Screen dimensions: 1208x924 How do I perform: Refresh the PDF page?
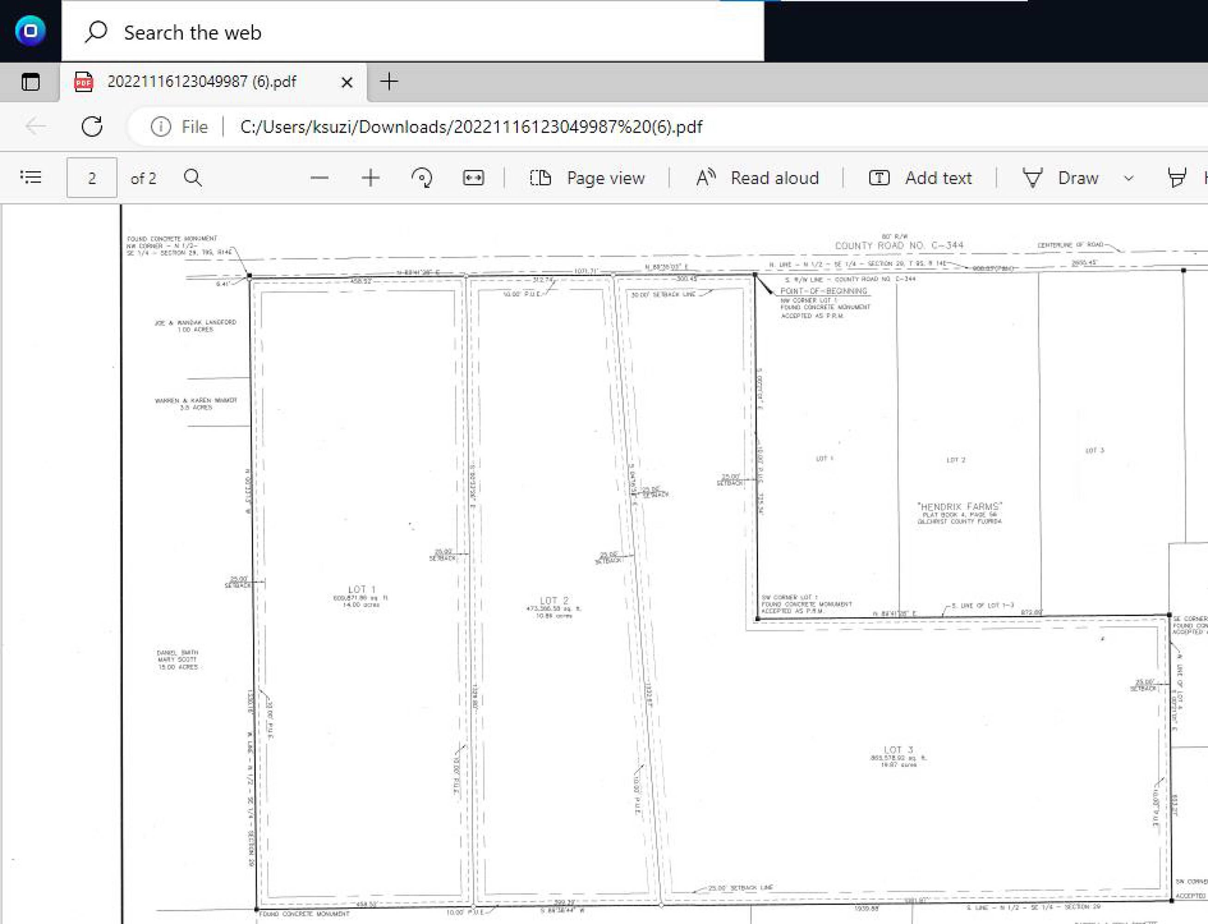point(92,127)
